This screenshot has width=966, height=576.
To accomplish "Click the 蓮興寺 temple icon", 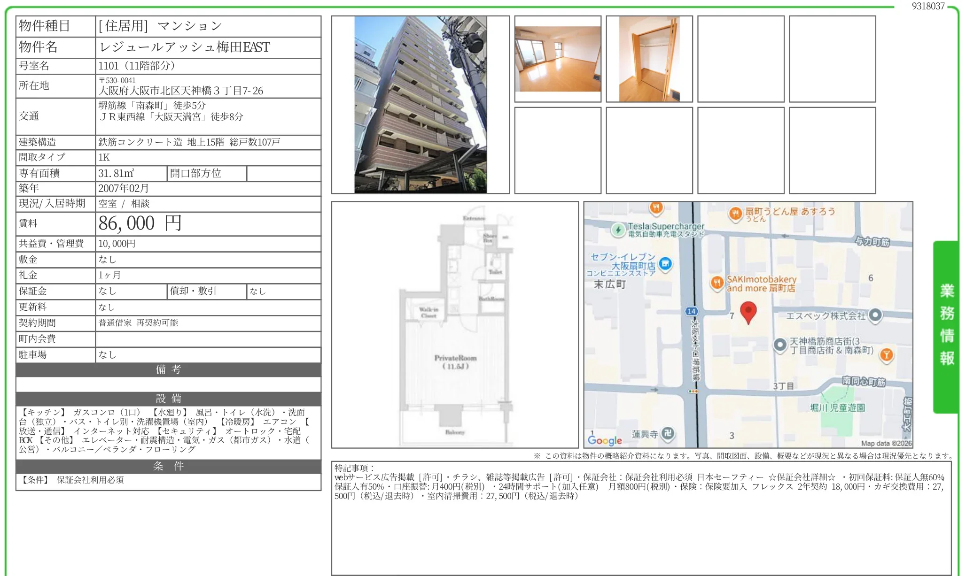I will (668, 433).
